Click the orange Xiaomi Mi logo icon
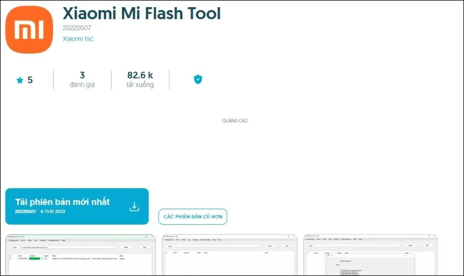Image resolution: width=464 pixels, height=276 pixels. (x=29, y=28)
